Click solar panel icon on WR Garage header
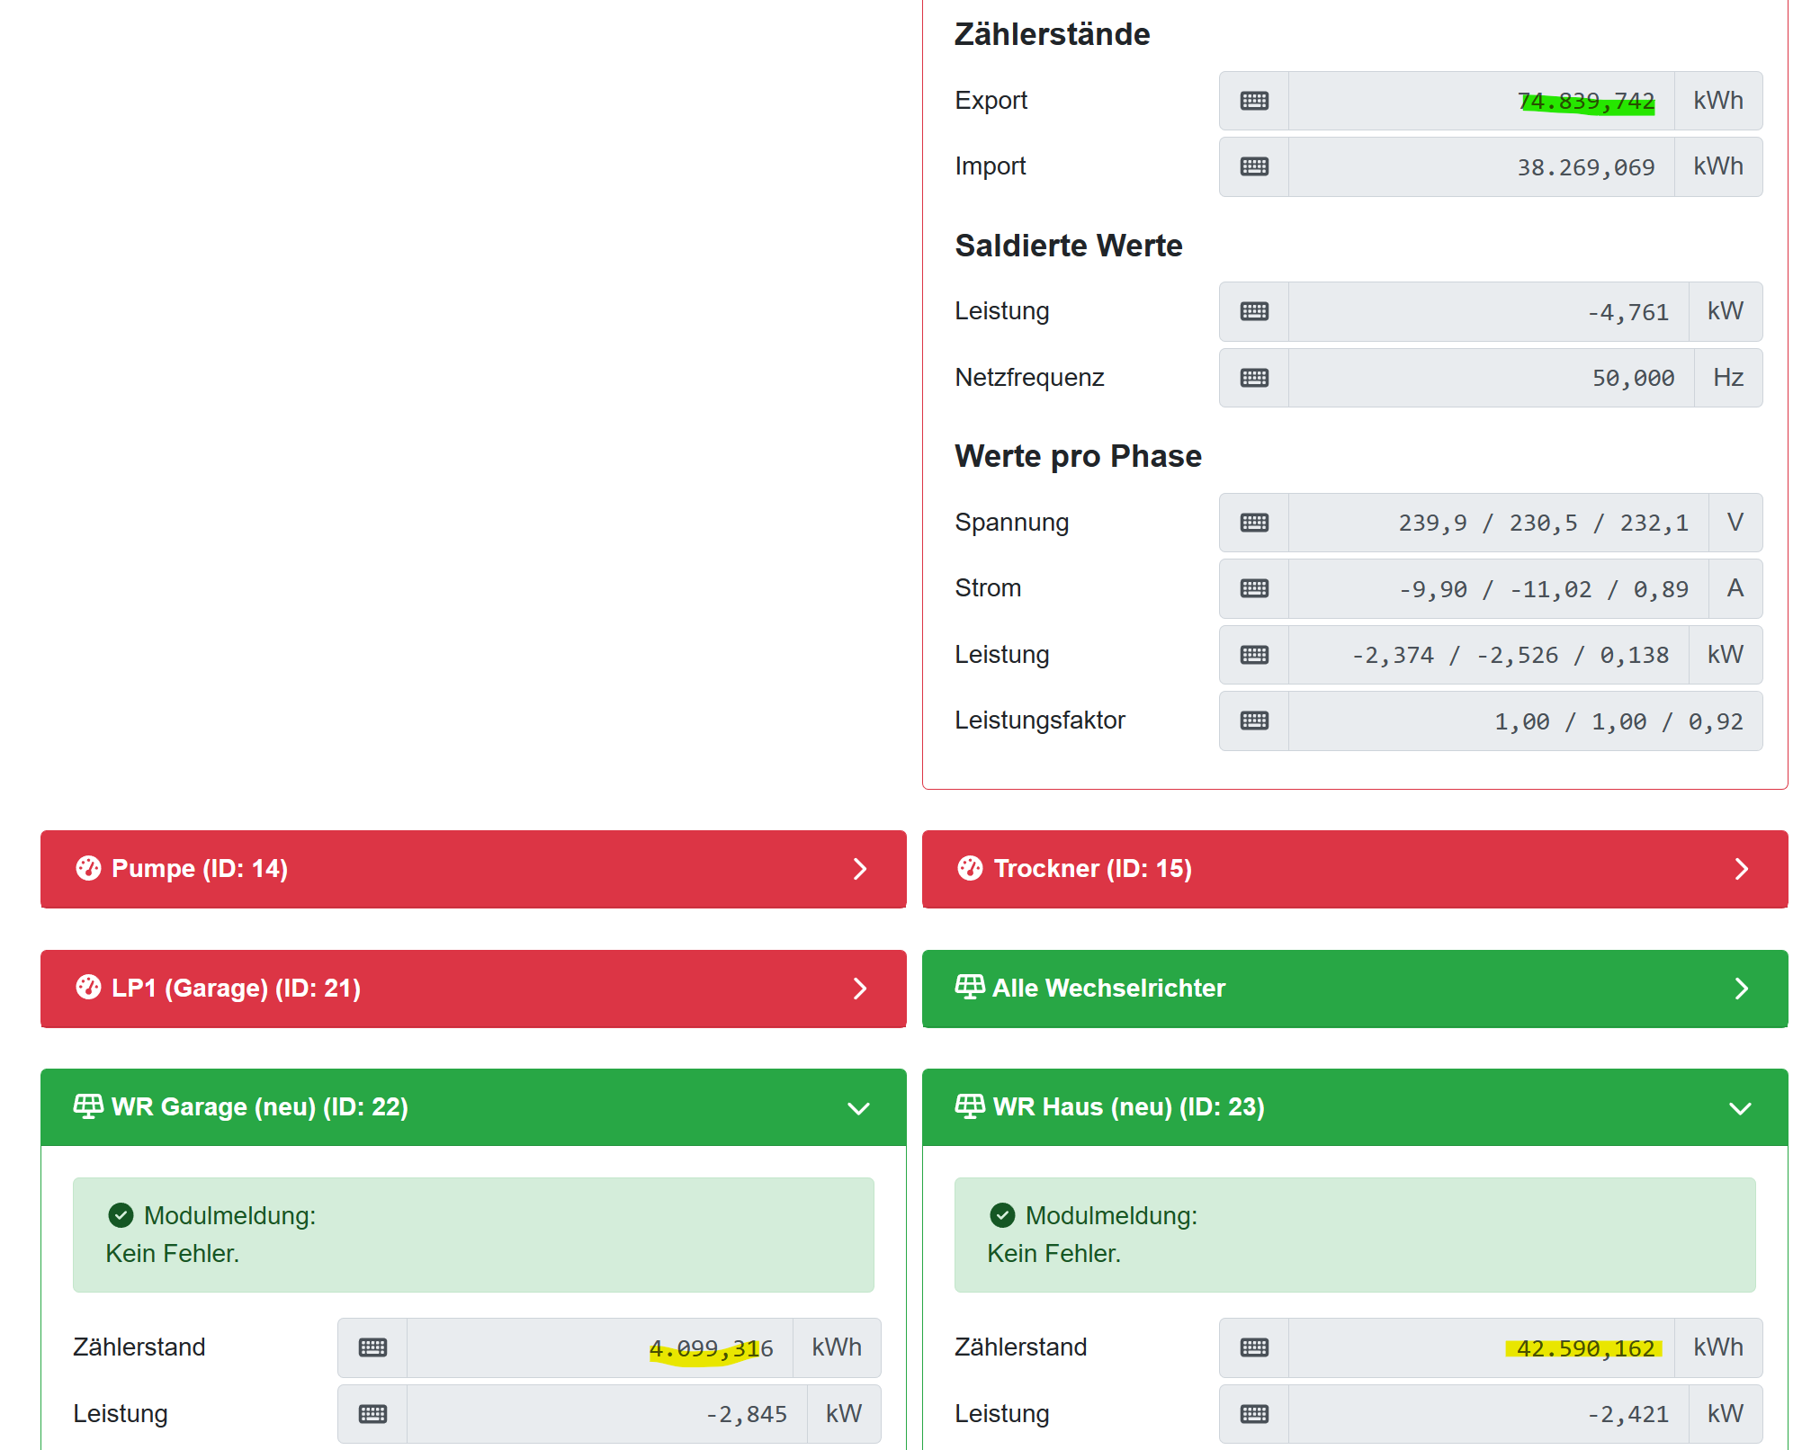The image size is (1802, 1450). click(x=88, y=1105)
